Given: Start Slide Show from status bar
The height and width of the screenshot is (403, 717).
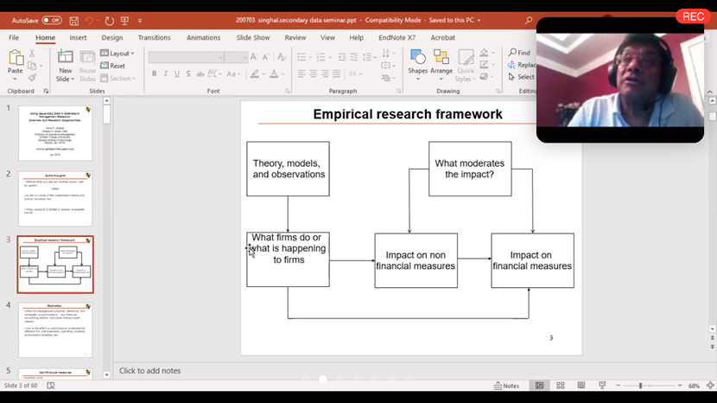Looking at the screenshot, I should (x=602, y=386).
